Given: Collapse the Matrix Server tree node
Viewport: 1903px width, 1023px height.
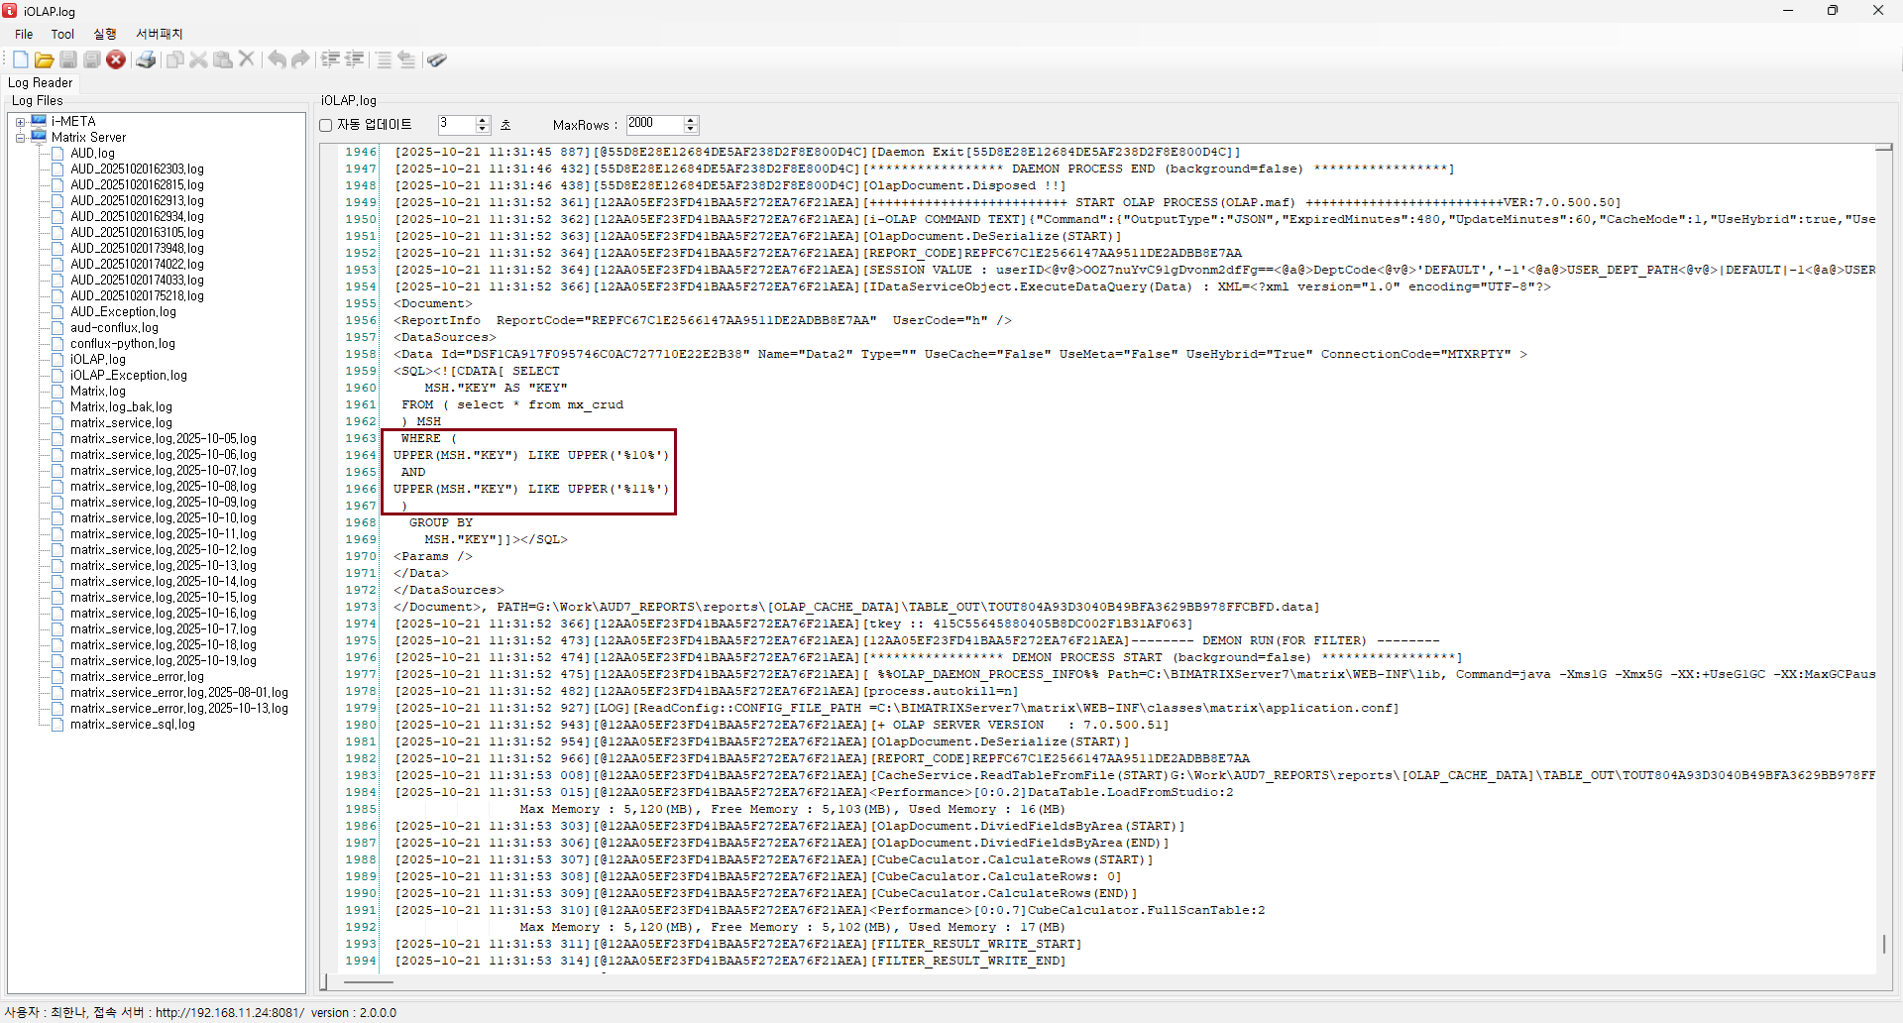Looking at the screenshot, I should (20, 138).
